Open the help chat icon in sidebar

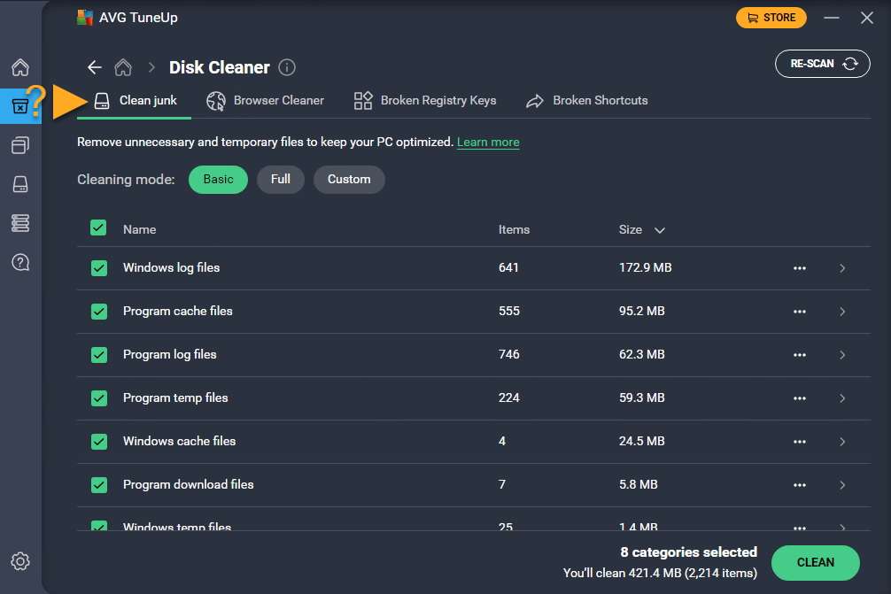[20, 262]
